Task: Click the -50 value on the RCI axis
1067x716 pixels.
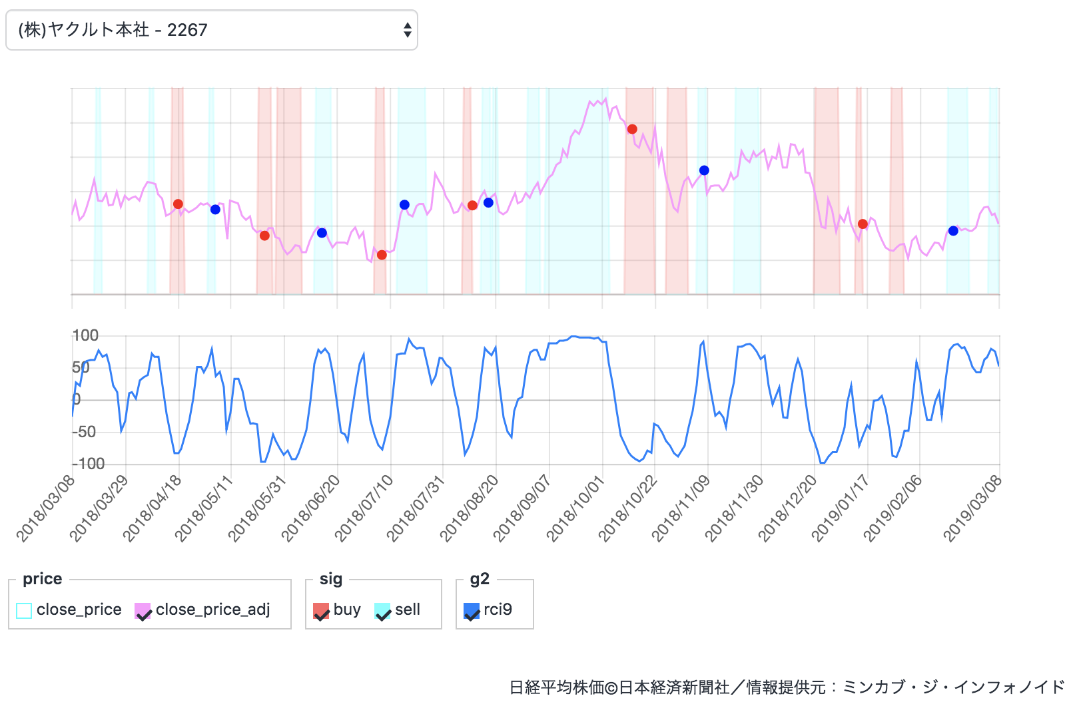Action: (x=84, y=432)
